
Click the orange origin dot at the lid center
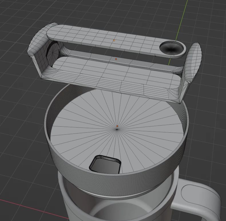(x=117, y=126)
